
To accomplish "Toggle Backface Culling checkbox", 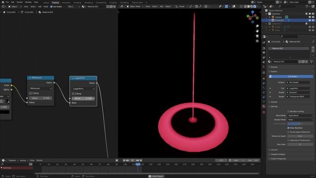I will [288, 111].
